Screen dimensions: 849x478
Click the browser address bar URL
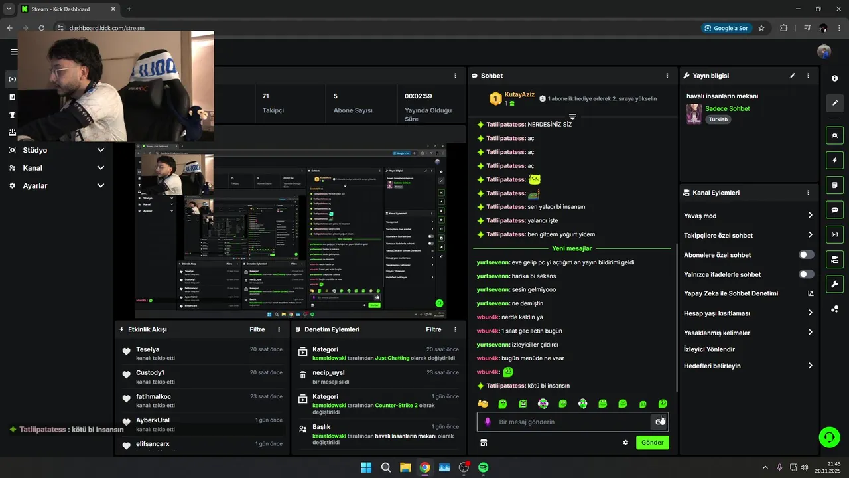[107, 28]
